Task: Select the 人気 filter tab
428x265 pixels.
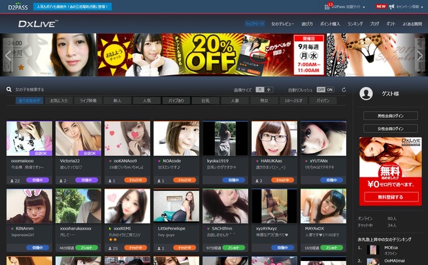Action: coord(147,101)
